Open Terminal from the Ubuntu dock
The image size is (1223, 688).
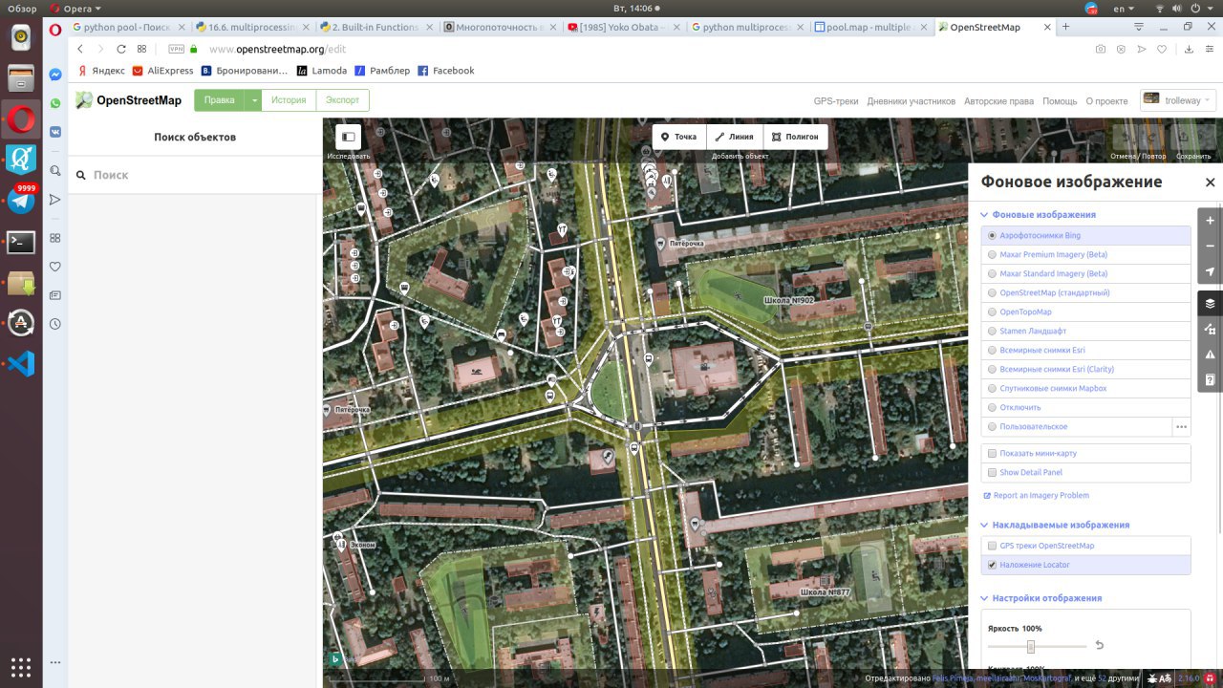[x=21, y=242]
